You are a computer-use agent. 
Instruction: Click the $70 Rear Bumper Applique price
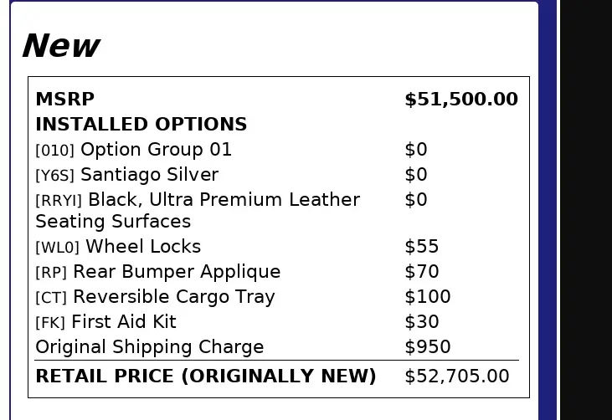[421, 271]
